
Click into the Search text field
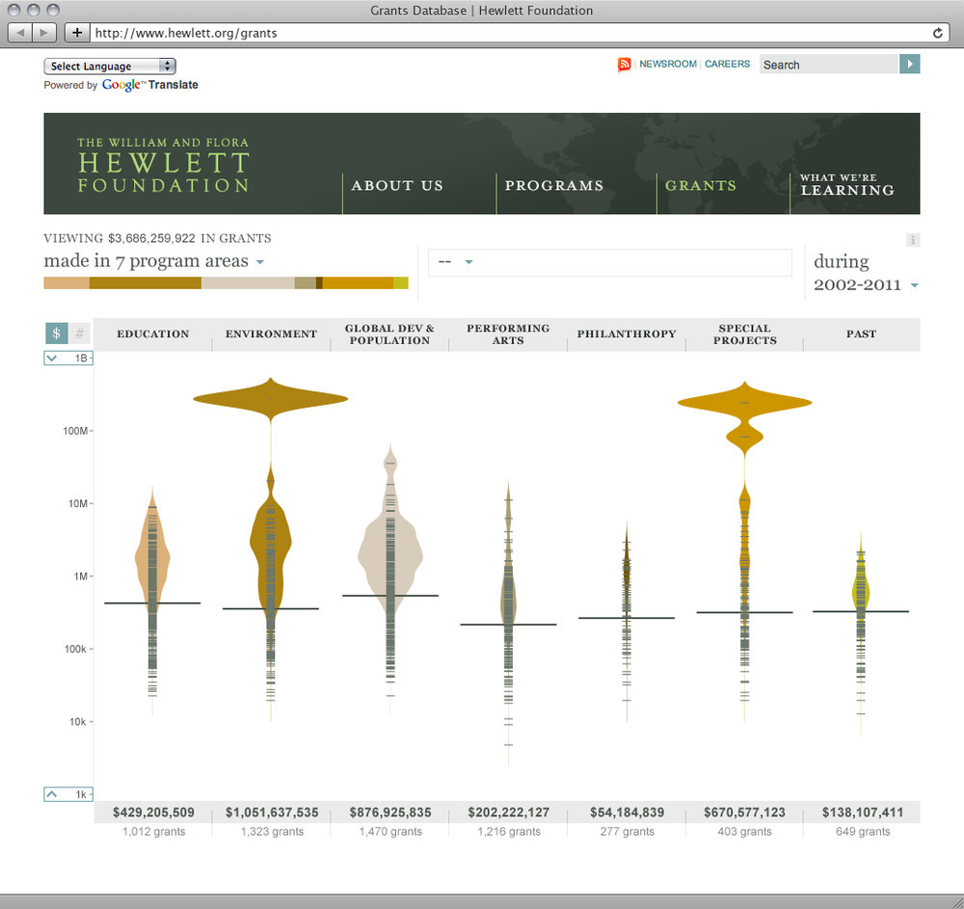pos(827,65)
